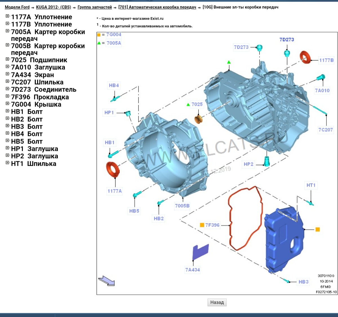Expand the 1177A Уплотнение tree entry
This screenshot has height=317, width=338.
click(8, 16)
